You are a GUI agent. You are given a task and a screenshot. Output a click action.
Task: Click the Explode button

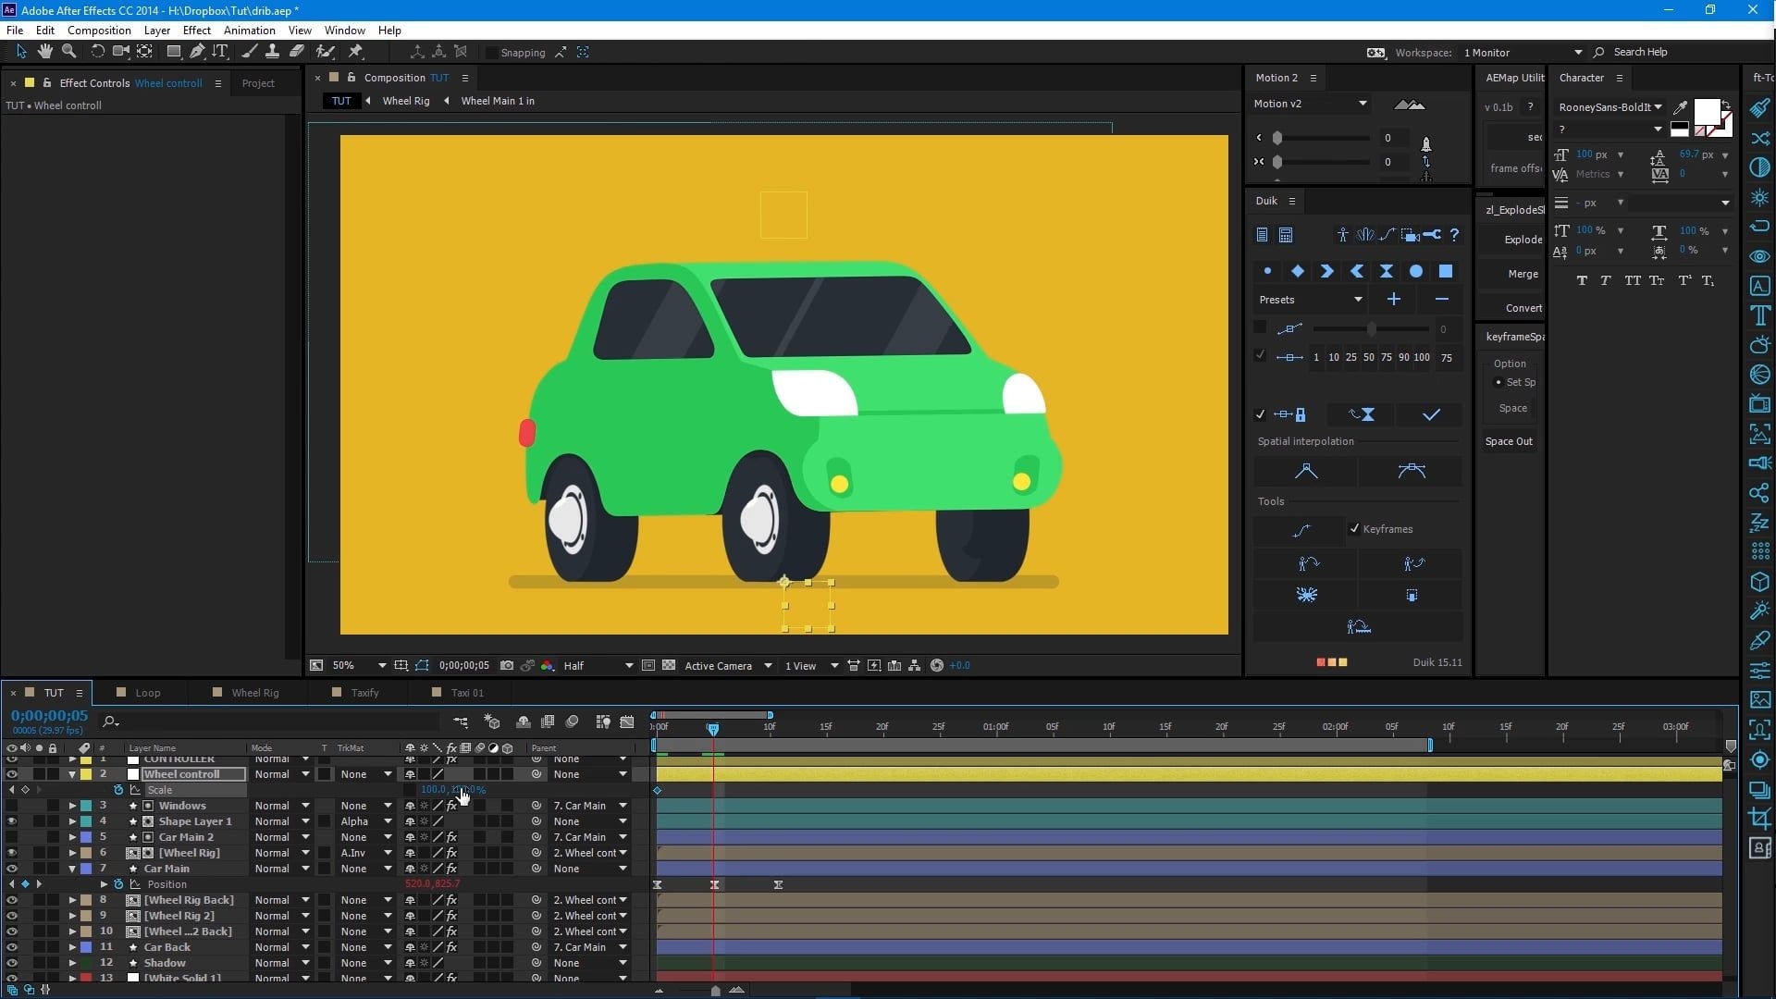point(1523,240)
